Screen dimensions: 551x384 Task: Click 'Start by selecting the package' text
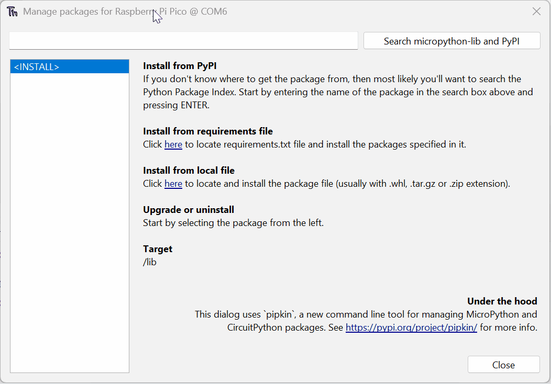pos(233,223)
